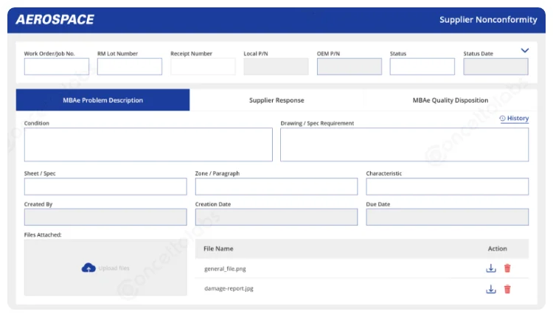Image resolution: width=553 pixels, height=317 pixels.
Task: Click the AEROSPACE logo
Action: [55, 20]
